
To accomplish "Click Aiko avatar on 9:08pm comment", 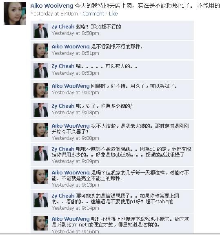I will point(41,130).
